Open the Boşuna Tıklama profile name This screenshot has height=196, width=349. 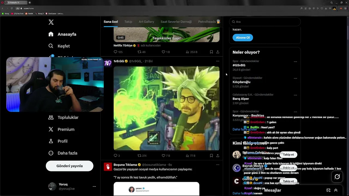click(x=125, y=165)
